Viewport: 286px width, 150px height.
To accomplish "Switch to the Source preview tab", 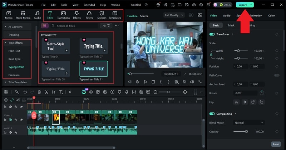I will (144, 16).
